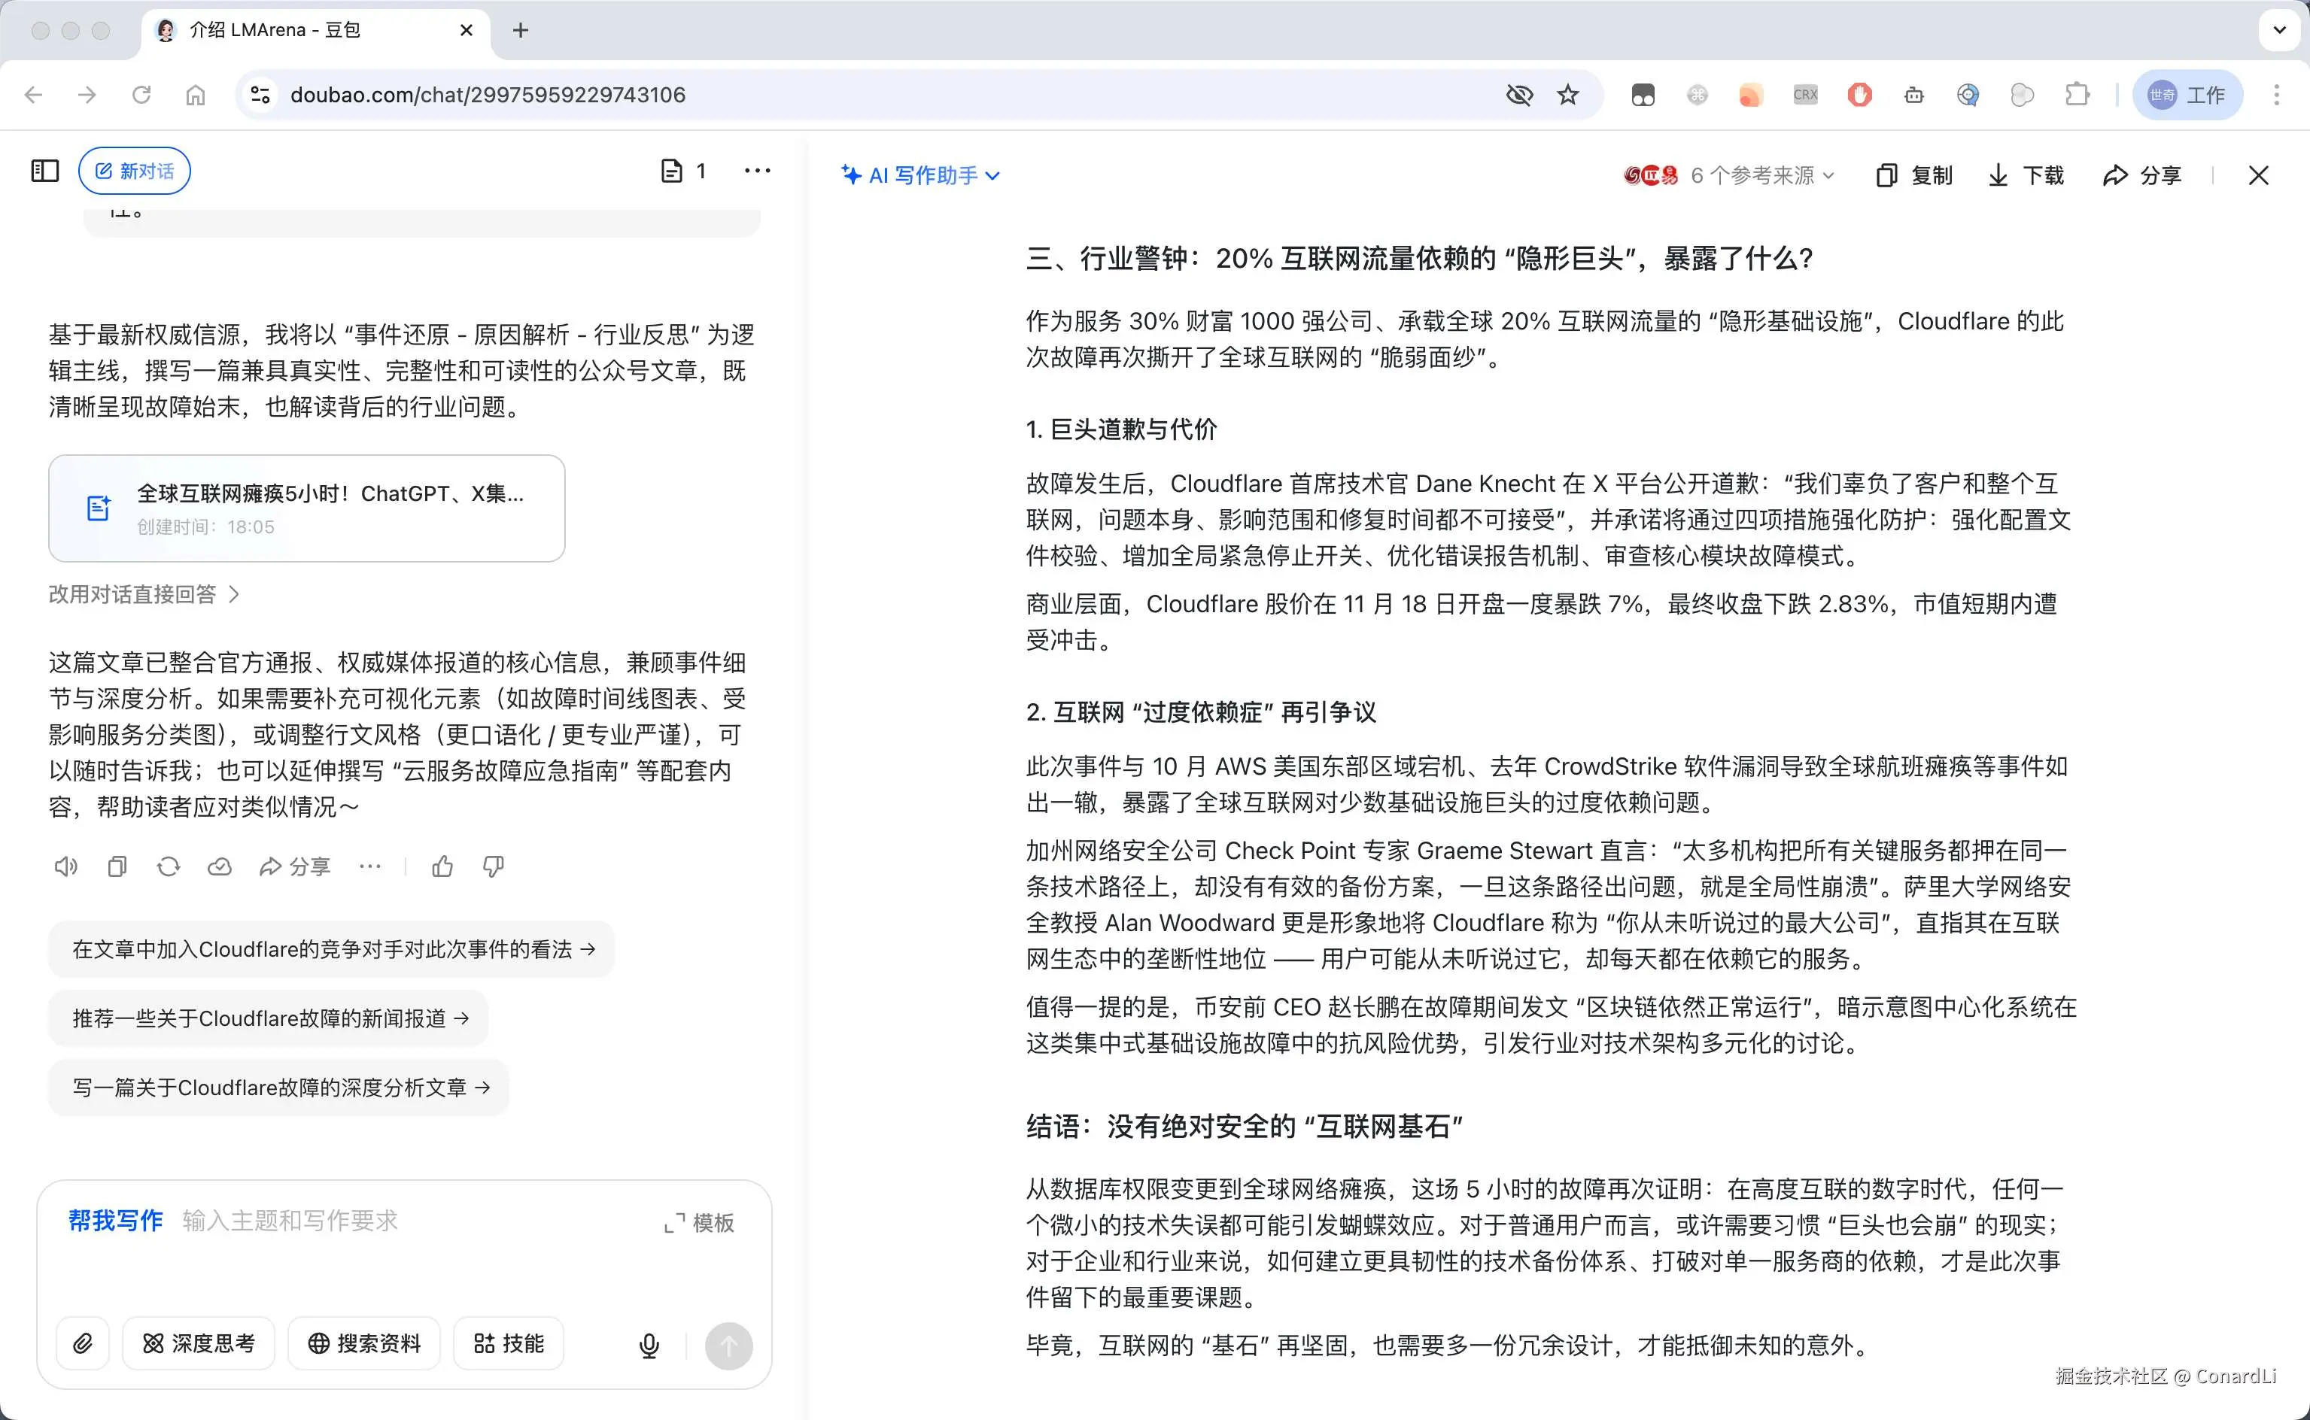
Task: Click the paperclip attachment icon
Action: pyautogui.click(x=83, y=1344)
